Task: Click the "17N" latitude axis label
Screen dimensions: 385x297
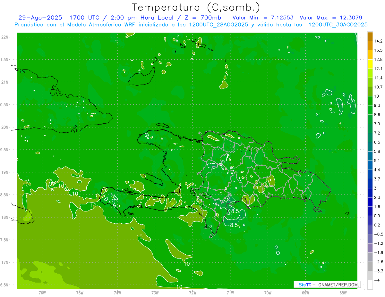Action: [5, 263]
